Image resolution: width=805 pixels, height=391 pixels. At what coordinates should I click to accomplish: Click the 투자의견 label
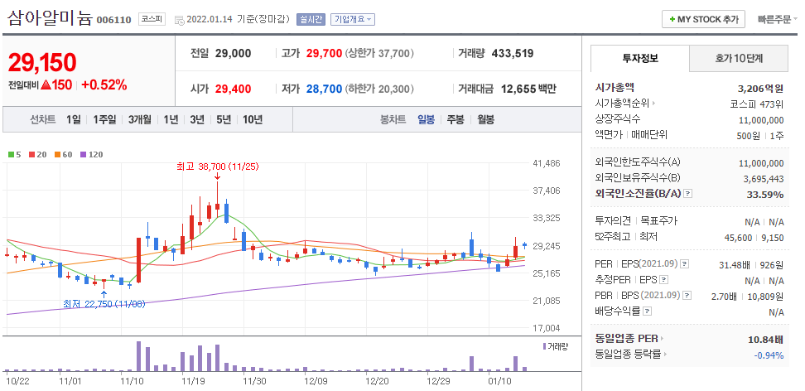[x=613, y=221]
